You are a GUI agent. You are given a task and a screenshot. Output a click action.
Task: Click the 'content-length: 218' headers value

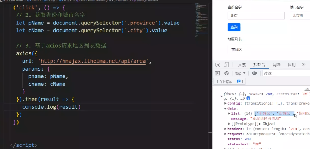pyautogui.click(x=276, y=129)
